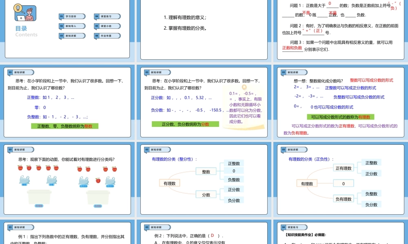Click the row 零: 0
The height and width of the screenshot is (244, 408).
coord(40,107)
